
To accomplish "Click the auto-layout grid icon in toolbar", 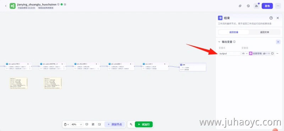I will [93, 124].
